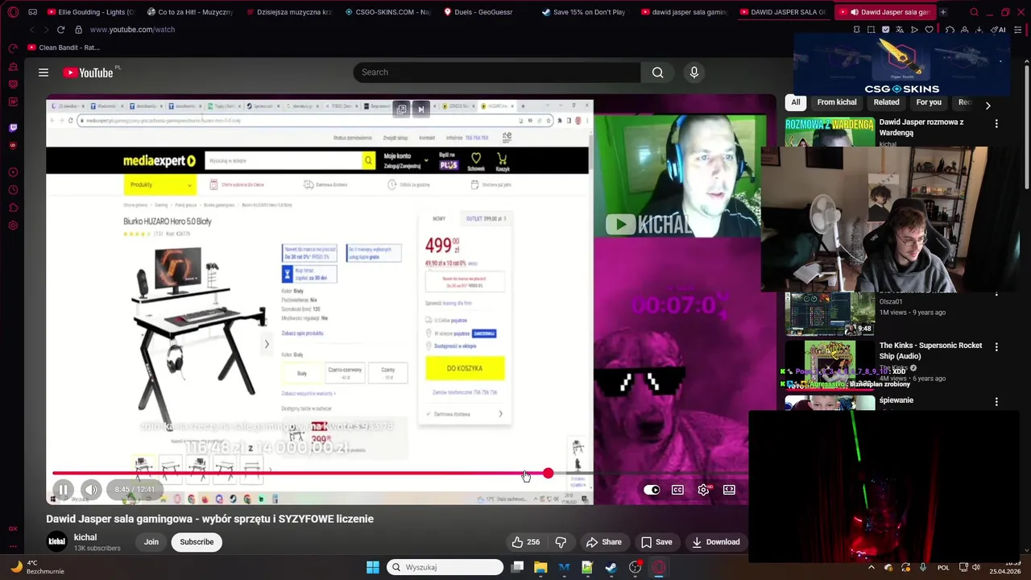Subscribe to the kichal channel

(x=197, y=542)
